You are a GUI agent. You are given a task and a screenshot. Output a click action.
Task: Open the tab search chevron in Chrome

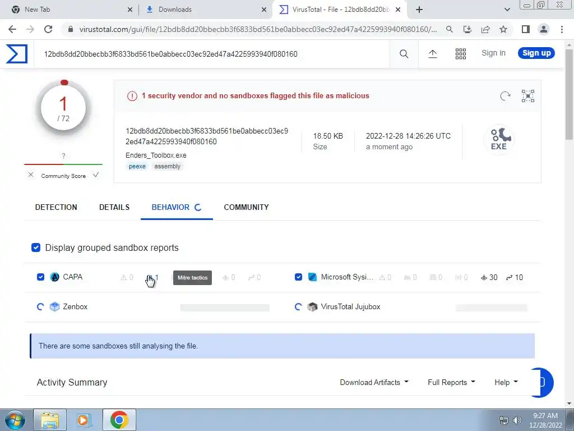(x=507, y=10)
